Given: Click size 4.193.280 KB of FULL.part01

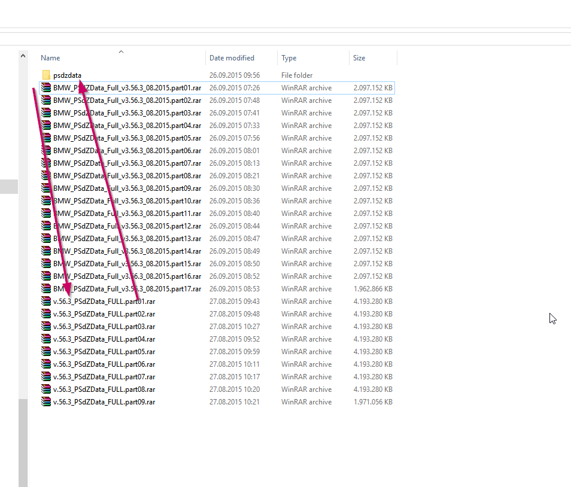Looking at the screenshot, I should [373, 302].
